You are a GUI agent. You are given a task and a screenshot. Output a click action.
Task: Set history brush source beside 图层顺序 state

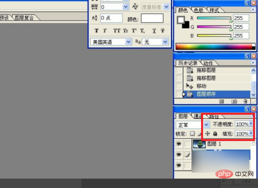coord(179,94)
